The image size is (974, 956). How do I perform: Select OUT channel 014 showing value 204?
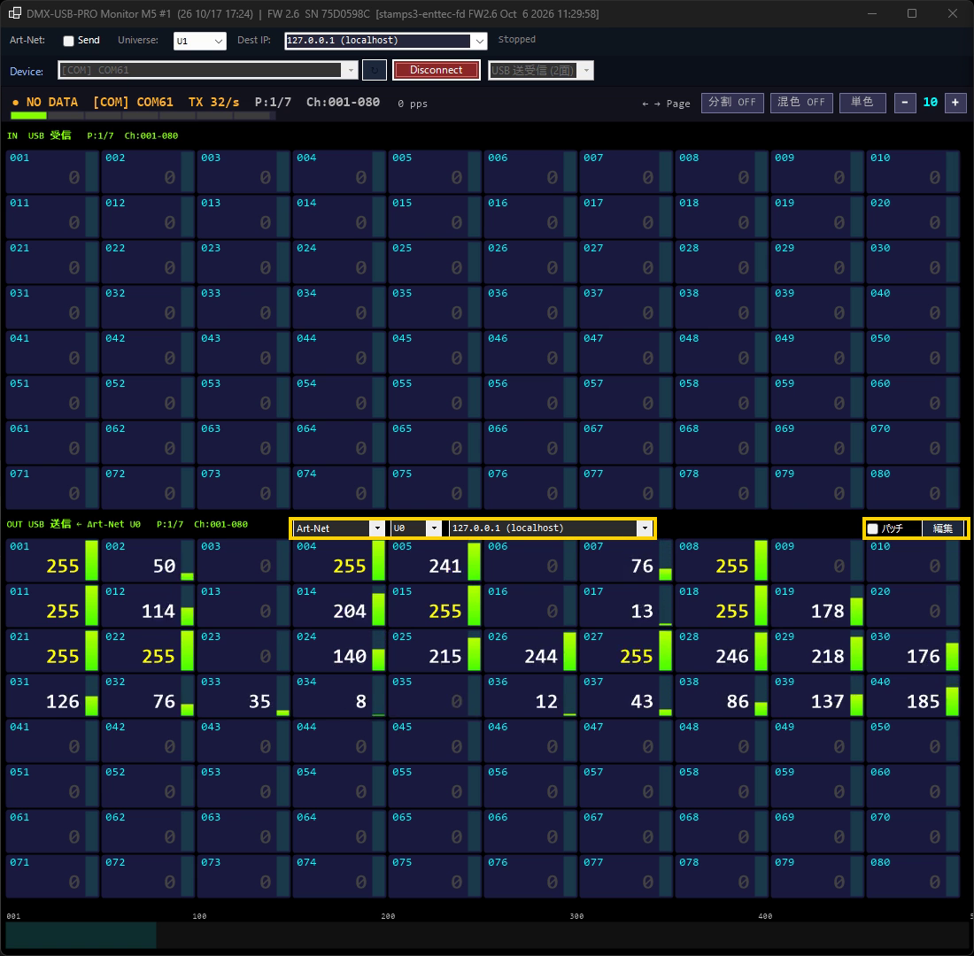point(339,605)
